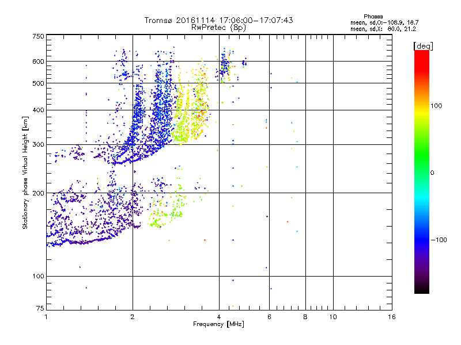Click the y-axis tick label '600'

[39, 62]
